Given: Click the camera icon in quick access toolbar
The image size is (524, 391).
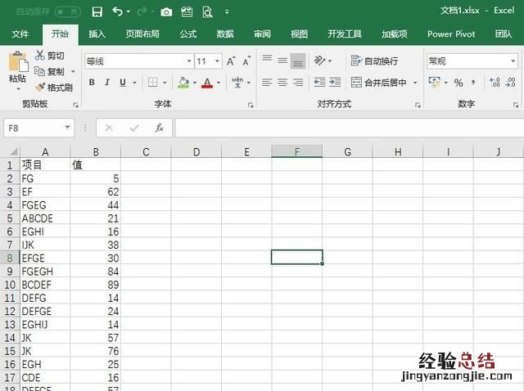Looking at the screenshot, I should [x=166, y=11].
